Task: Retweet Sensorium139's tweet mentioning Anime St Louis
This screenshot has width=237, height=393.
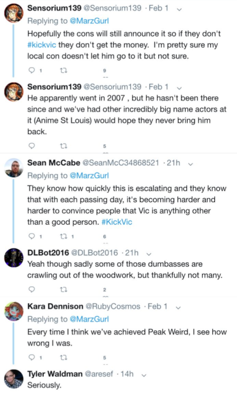Action: click(64, 146)
